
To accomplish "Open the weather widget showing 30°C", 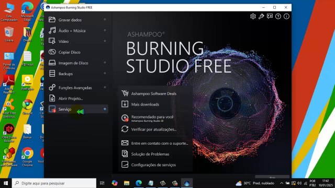I will [x=255, y=183].
